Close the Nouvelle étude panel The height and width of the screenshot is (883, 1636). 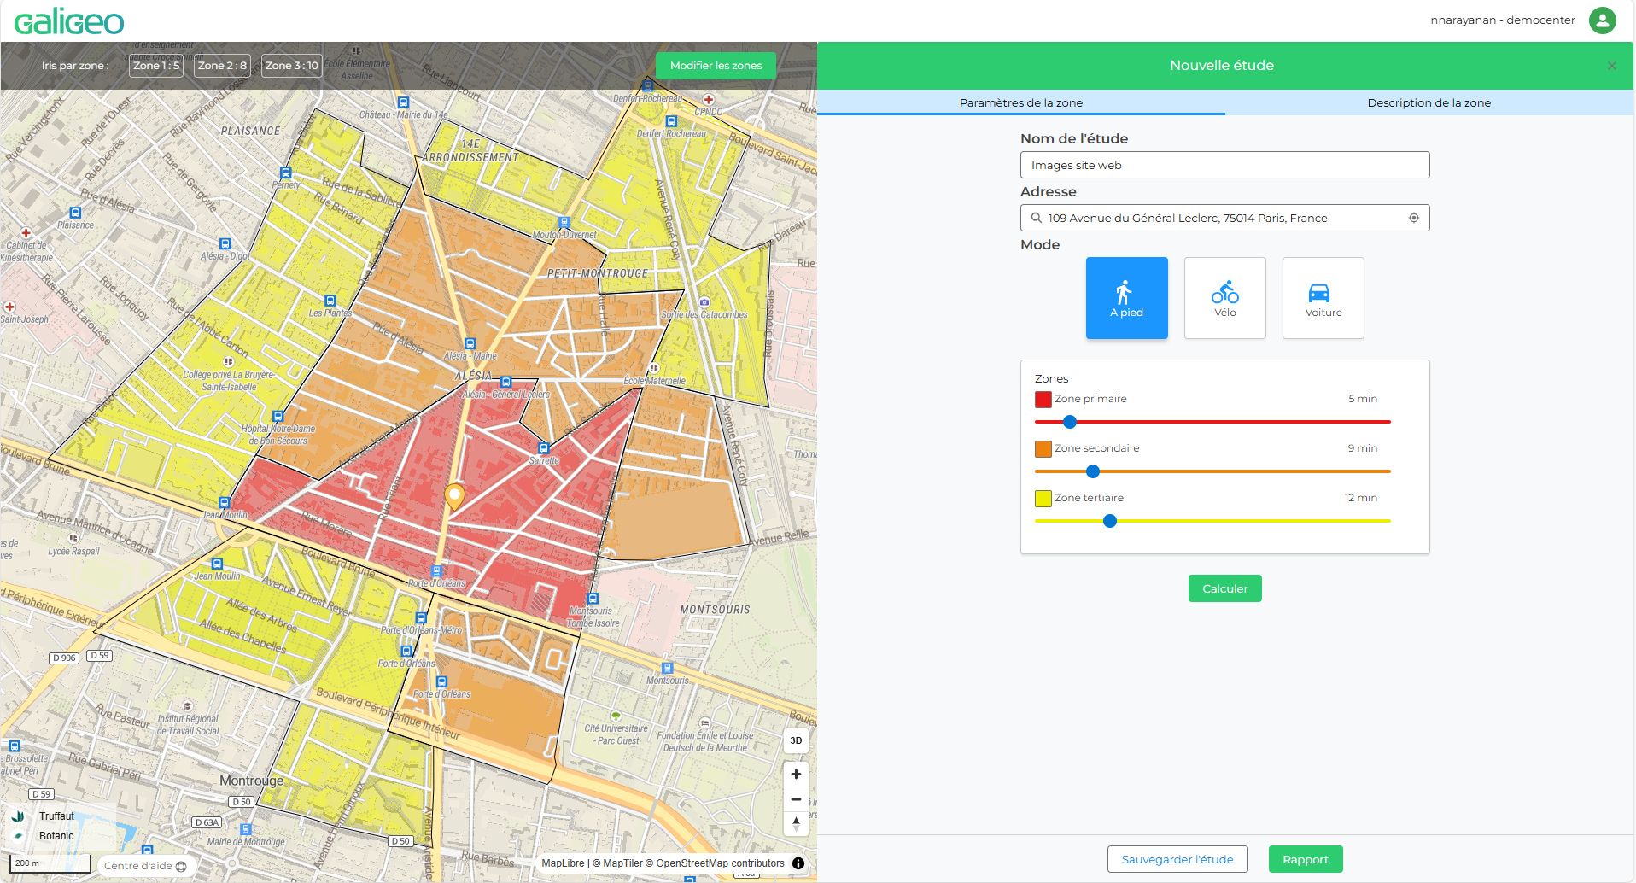pyautogui.click(x=1611, y=66)
